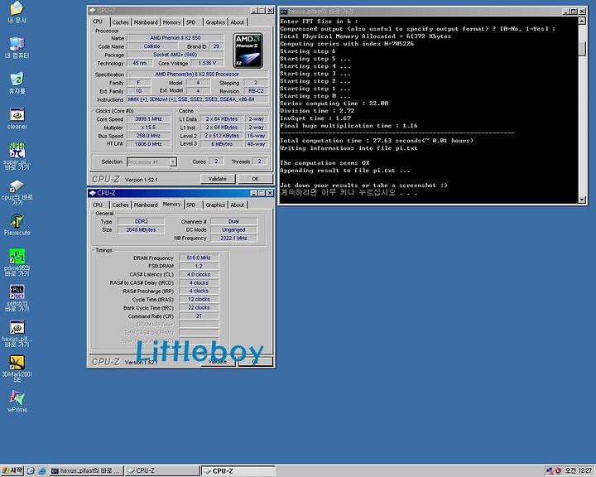Open About tab in bottom CPU-Z window
Image resolution: width=596 pixels, height=477 pixels.
[x=238, y=205]
